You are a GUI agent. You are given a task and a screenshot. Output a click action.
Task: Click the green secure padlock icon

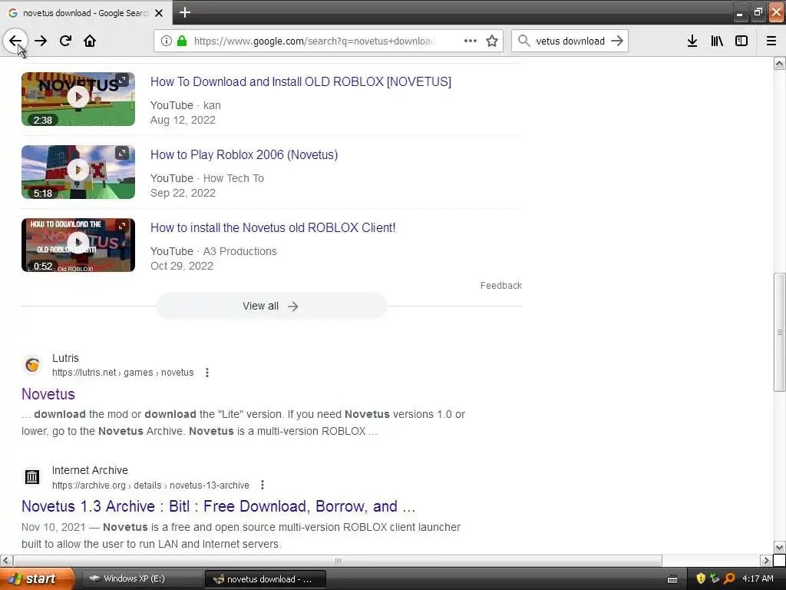click(181, 41)
